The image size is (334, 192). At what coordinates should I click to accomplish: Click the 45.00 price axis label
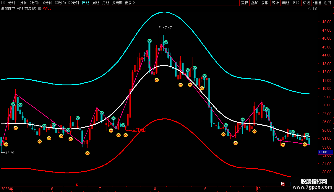327,47
